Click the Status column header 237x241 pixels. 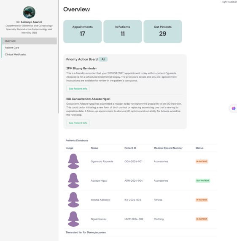(x=199, y=148)
